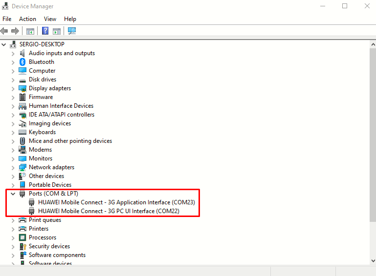Expand the Network adapters category
Screen dimensions: 376x276
point(13,168)
